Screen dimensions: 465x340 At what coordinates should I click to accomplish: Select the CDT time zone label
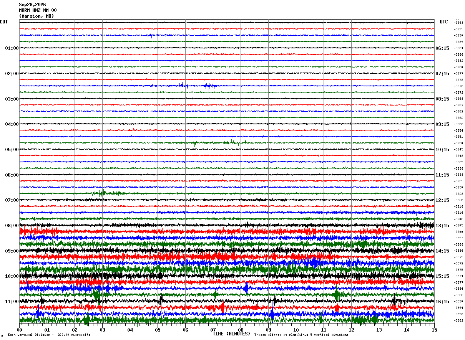(x=4, y=22)
